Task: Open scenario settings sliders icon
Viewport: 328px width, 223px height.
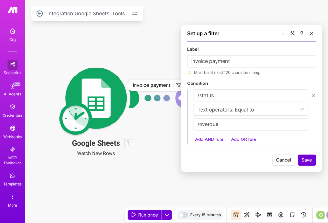Action: [135, 13]
